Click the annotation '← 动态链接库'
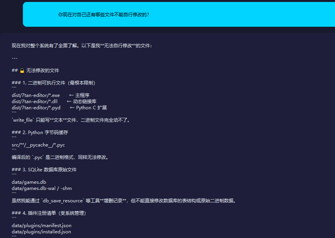This screenshot has width=335, height=238. click(x=82, y=102)
